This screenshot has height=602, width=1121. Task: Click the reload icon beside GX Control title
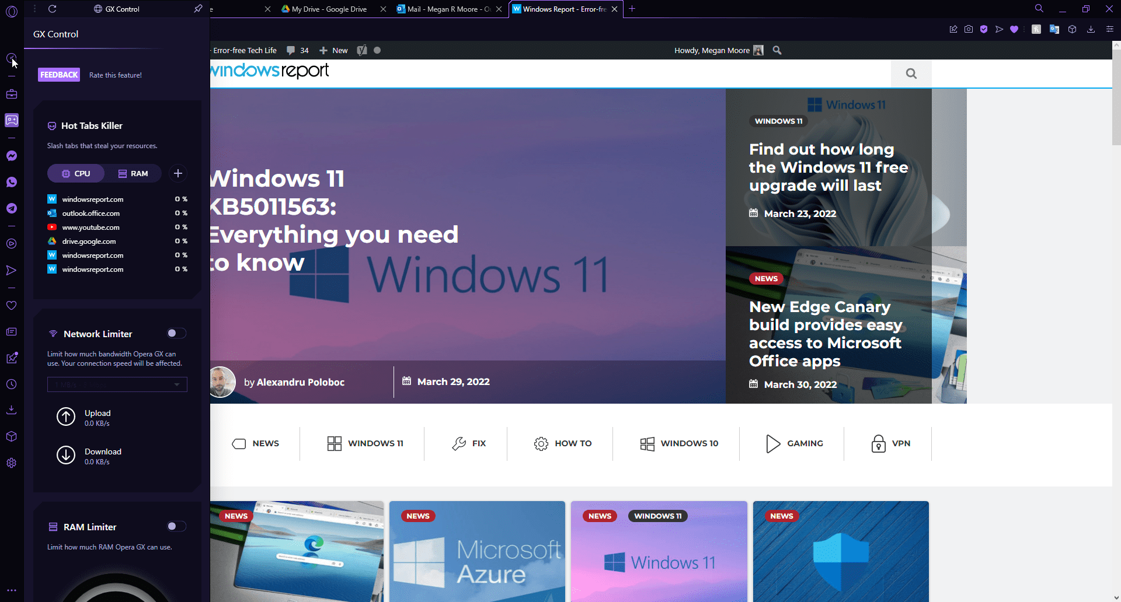(x=52, y=9)
